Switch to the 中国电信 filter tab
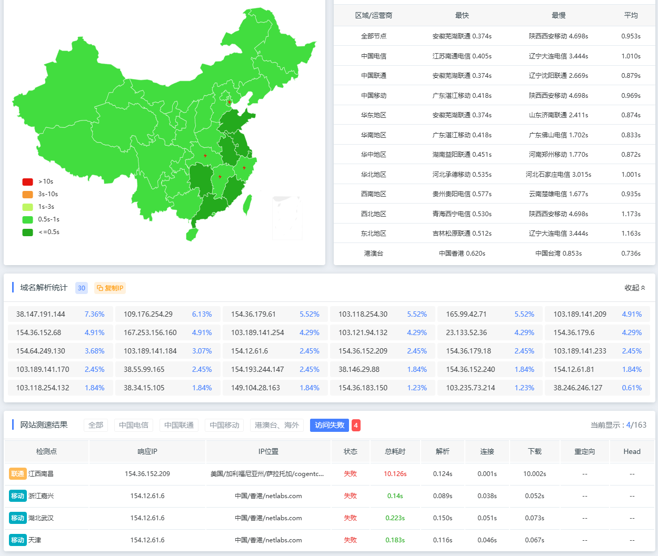This screenshot has width=658, height=556. [x=133, y=425]
